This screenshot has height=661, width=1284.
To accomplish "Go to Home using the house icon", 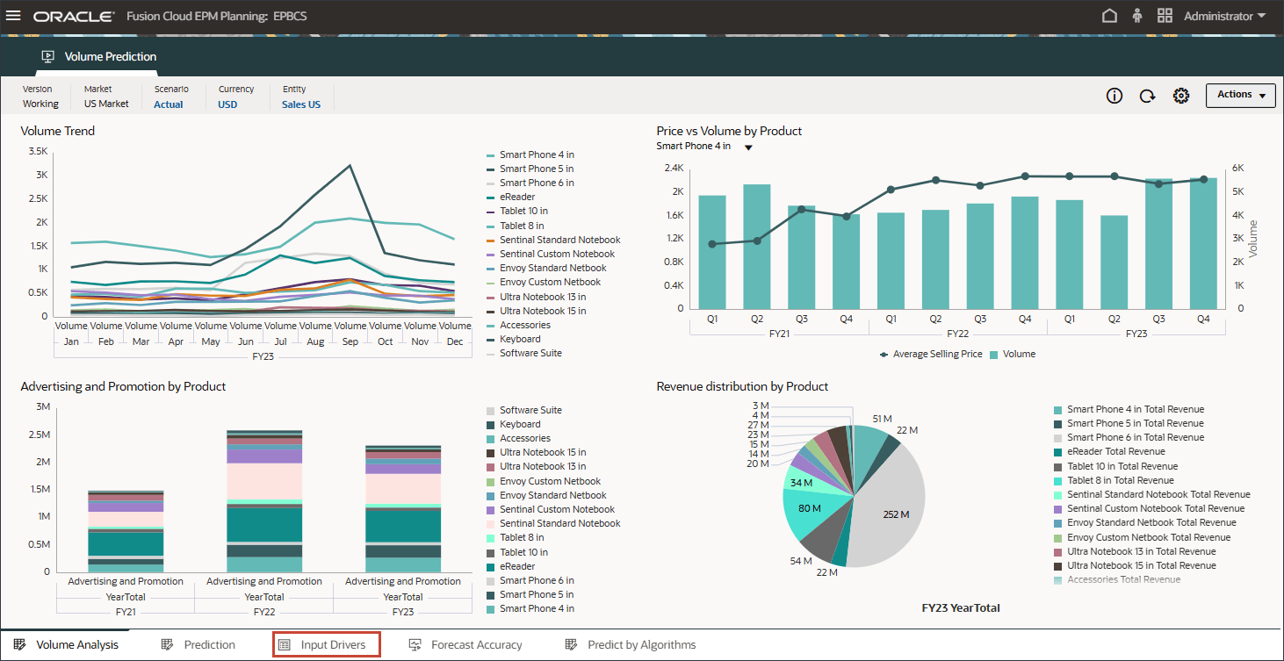I will point(1109,16).
